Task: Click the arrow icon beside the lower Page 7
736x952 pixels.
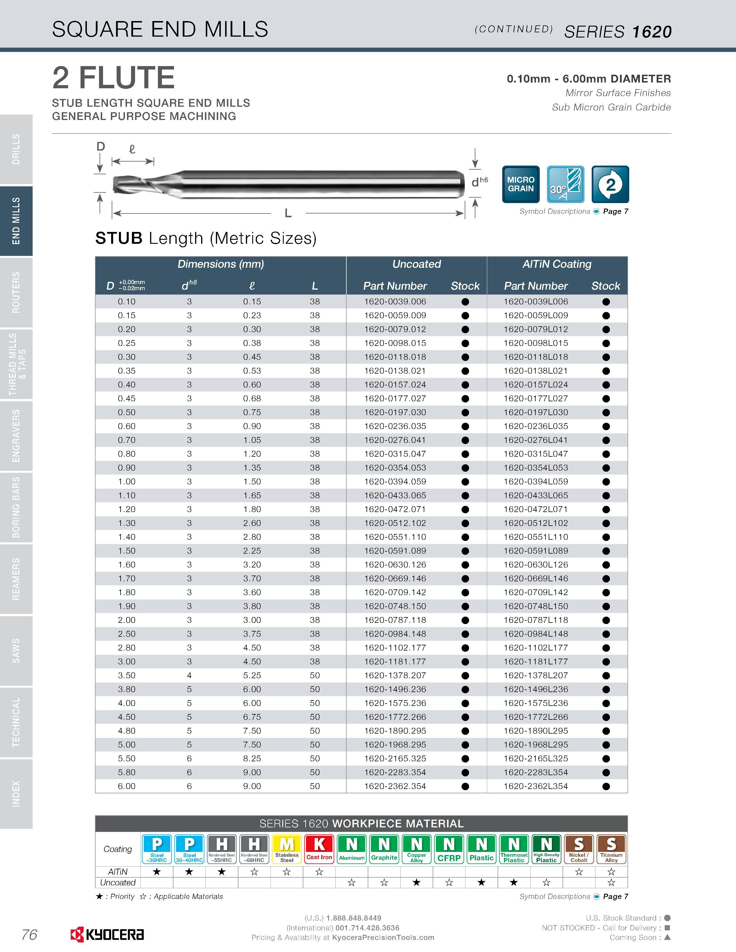Action: 597,897
